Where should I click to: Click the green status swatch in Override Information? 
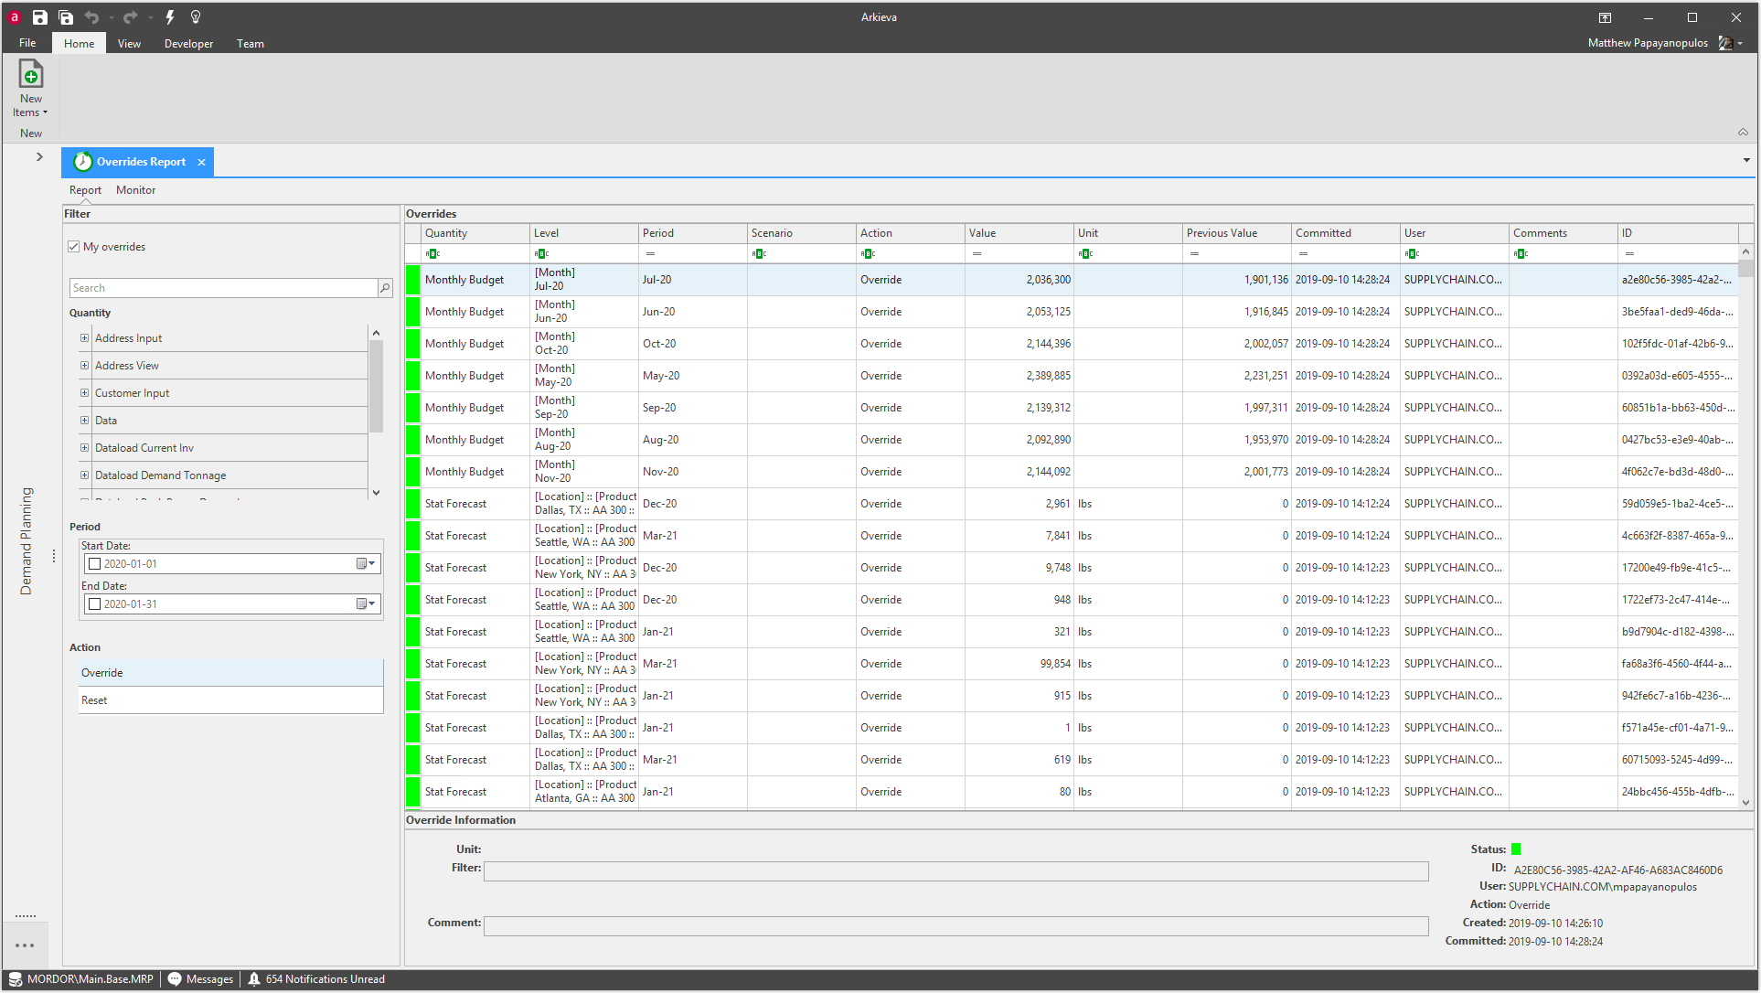pyautogui.click(x=1516, y=849)
